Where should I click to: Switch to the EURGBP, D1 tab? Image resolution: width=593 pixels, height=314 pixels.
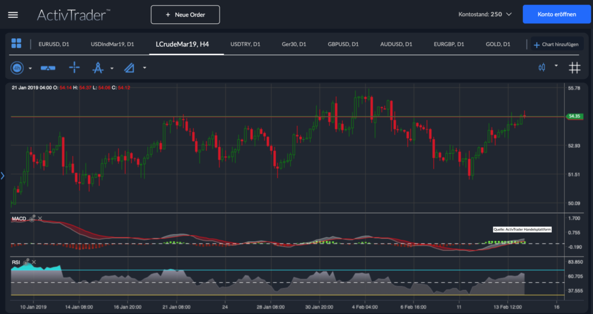coord(449,44)
